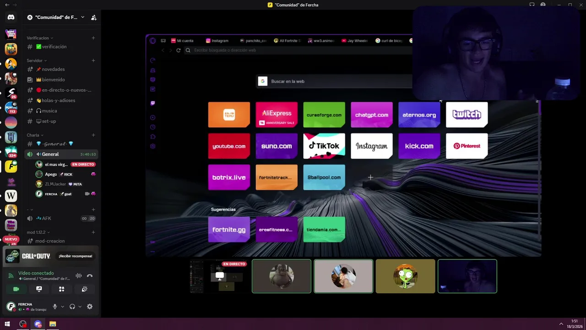Open the verificación channel
Viewport: 586px width, 330px height.
coord(61,47)
